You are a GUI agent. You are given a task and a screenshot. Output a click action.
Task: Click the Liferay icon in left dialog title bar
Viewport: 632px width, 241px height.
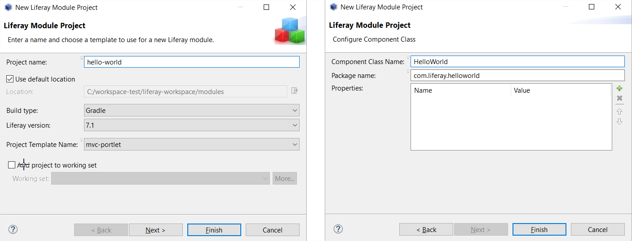tap(8, 7)
